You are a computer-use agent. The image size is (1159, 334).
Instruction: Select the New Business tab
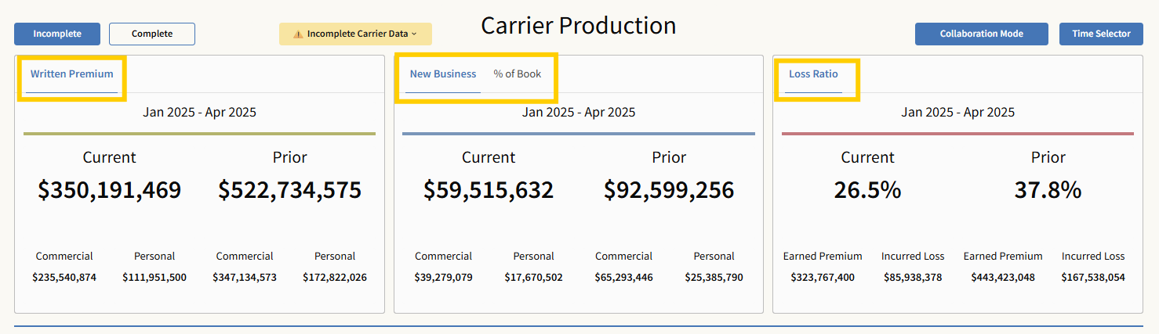point(443,74)
